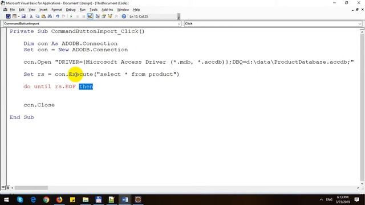The image size is (365, 205).
Task: Open the Project Explorer icon
Action: 98,17
